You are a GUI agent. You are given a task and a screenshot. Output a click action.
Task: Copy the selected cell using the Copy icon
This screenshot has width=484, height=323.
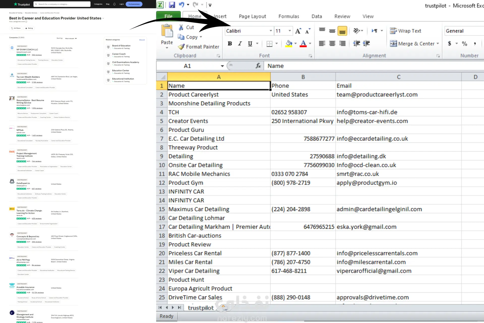click(181, 37)
